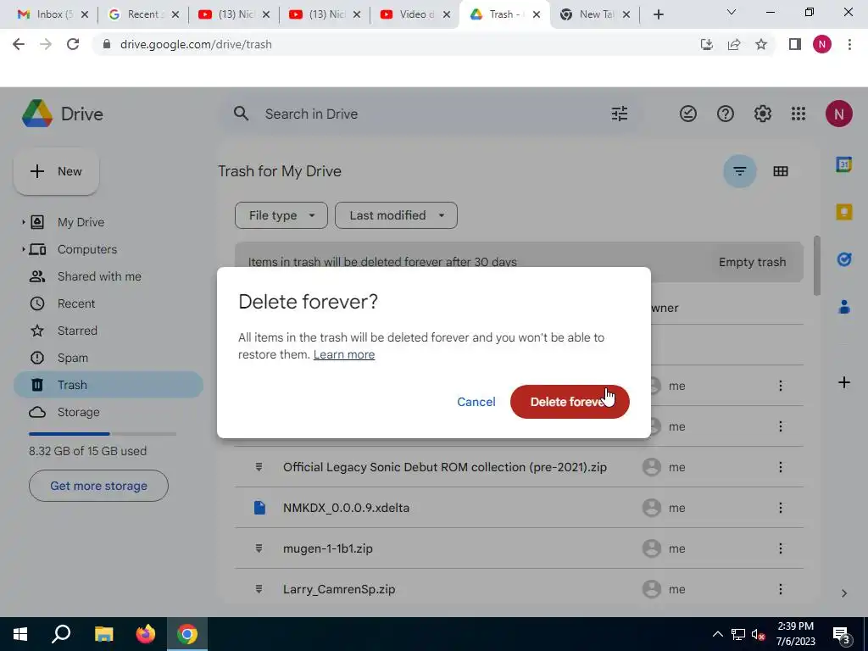Click the search magnifier icon
Image resolution: width=868 pixels, height=651 pixels.
241,114
